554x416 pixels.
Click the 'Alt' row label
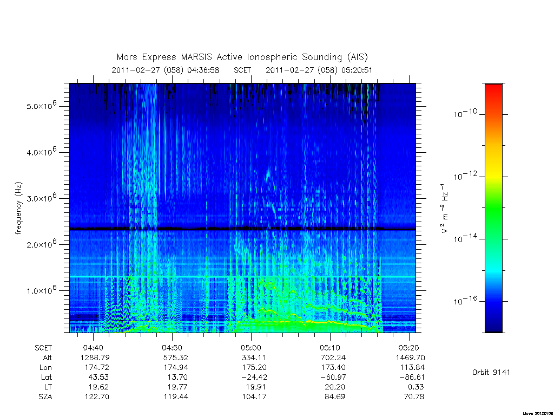click(x=48, y=357)
